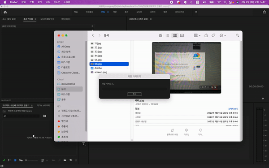
Task: Click the 간략히 보기 link in preview
Action: 233,109
